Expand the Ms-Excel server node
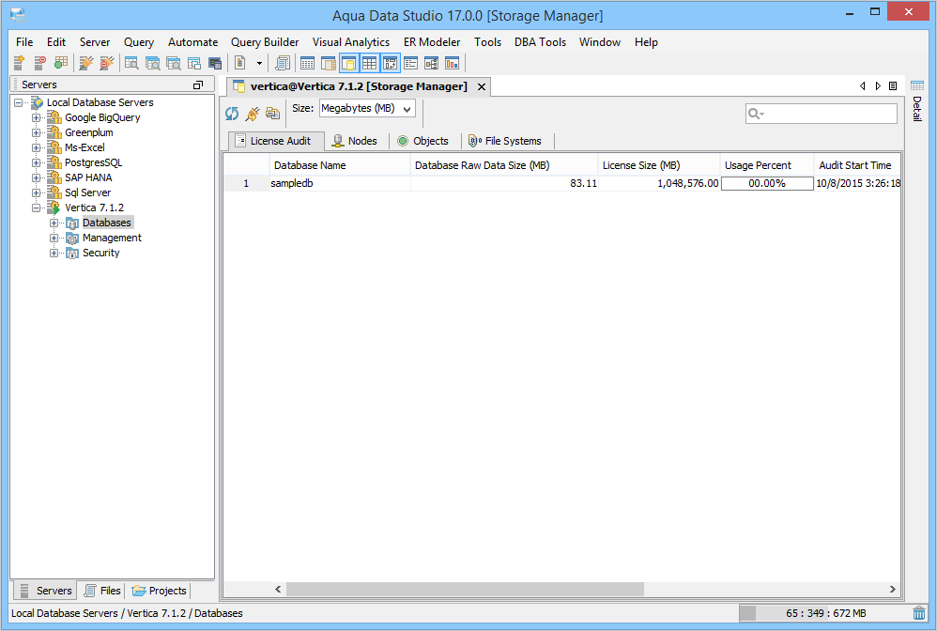The width and height of the screenshot is (937, 631). [x=37, y=147]
